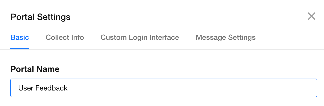Click the blue underline beneath Basic
Image resolution: width=324 pixels, height=106 pixels.
point(20,48)
